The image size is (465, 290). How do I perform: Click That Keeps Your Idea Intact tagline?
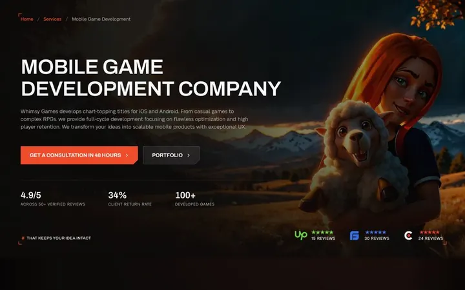click(59, 238)
